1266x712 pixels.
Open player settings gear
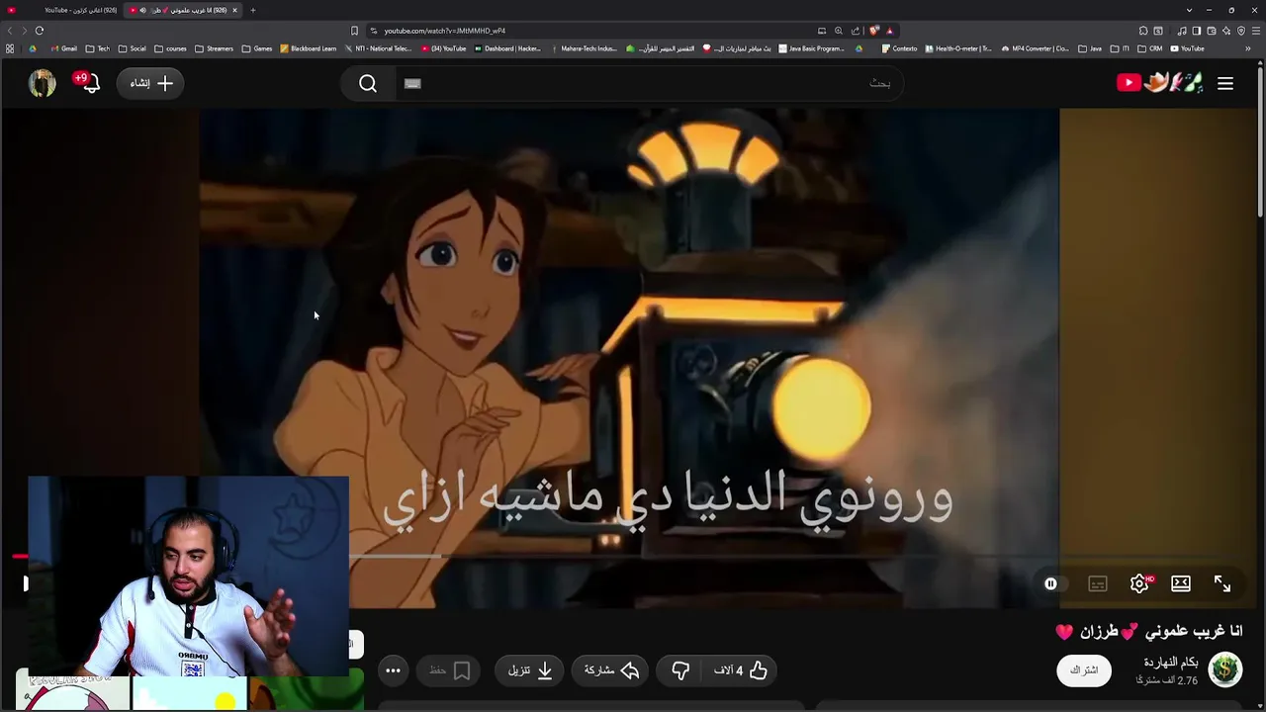tap(1139, 583)
